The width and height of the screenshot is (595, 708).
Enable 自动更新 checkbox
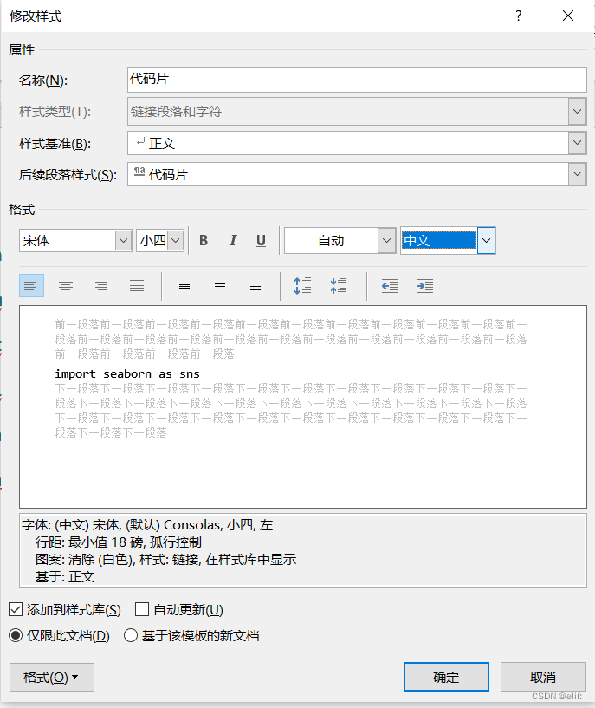[x=142, y=609]
